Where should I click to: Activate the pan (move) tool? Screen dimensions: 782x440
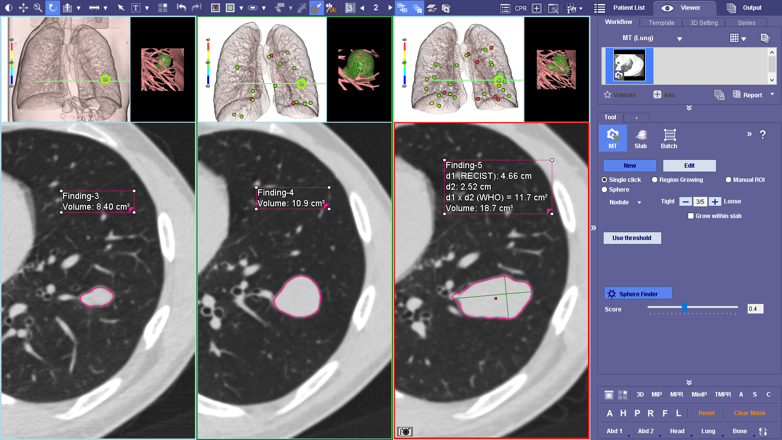pyautogui.click(x=23, y=8)
